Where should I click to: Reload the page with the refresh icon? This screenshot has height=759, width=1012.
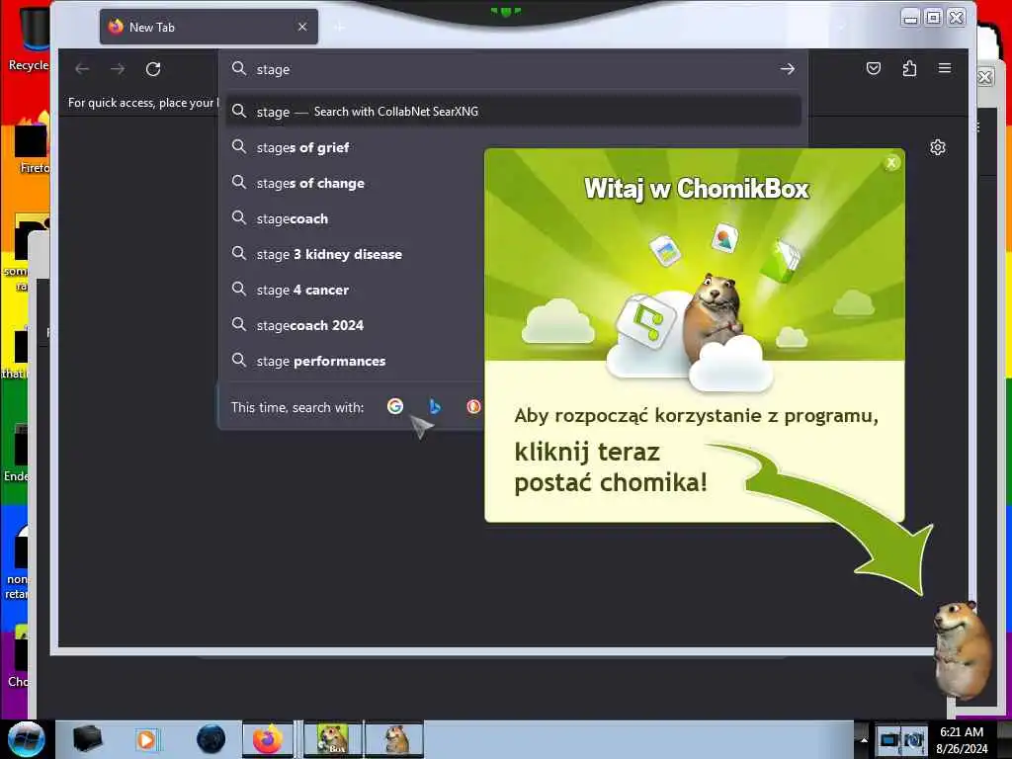coord(153,69)
